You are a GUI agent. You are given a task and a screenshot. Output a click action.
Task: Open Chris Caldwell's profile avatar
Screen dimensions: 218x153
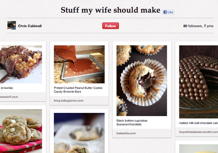(x=12, y=25)
